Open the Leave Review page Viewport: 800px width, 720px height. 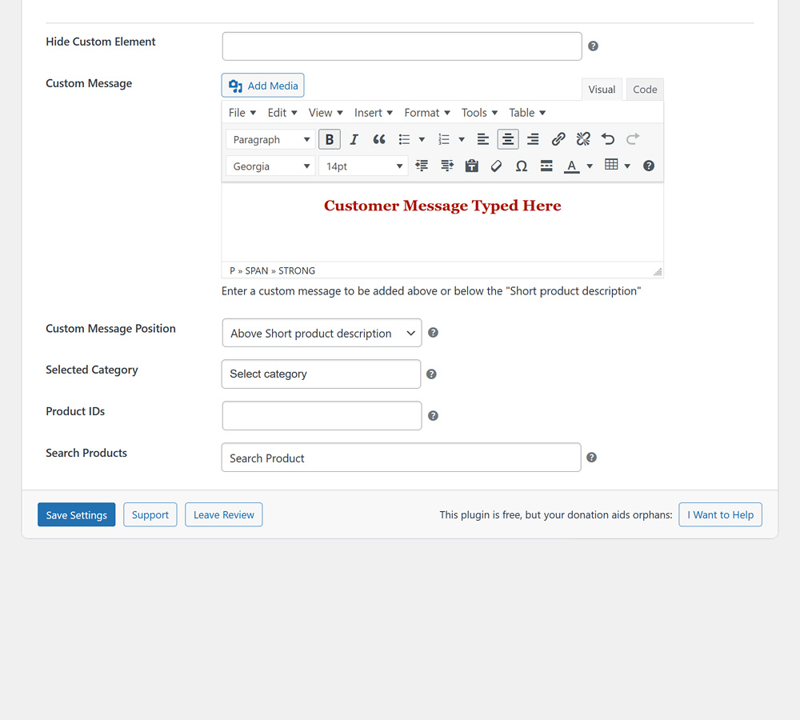click(x=223, y=514)
